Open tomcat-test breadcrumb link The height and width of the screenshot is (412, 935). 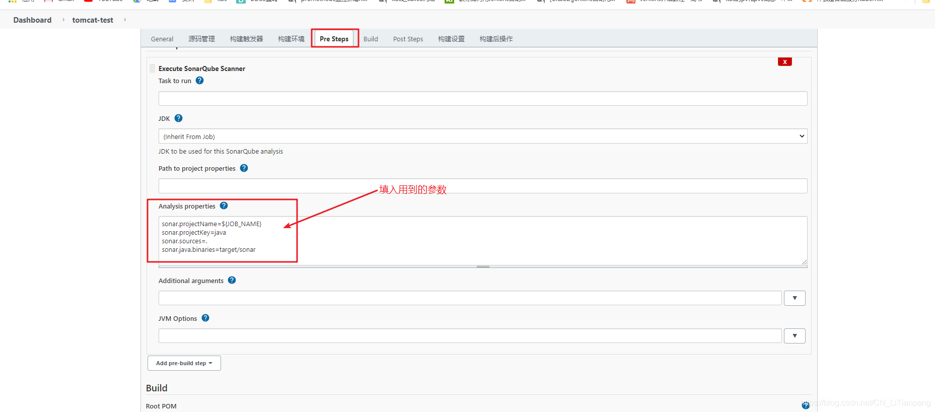coord(93,20)
